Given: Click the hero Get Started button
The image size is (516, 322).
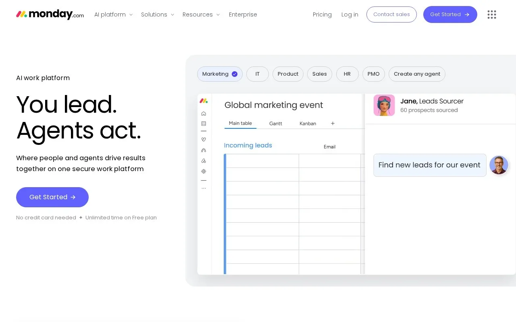Looking at the screenshot, I should point(52,197).
